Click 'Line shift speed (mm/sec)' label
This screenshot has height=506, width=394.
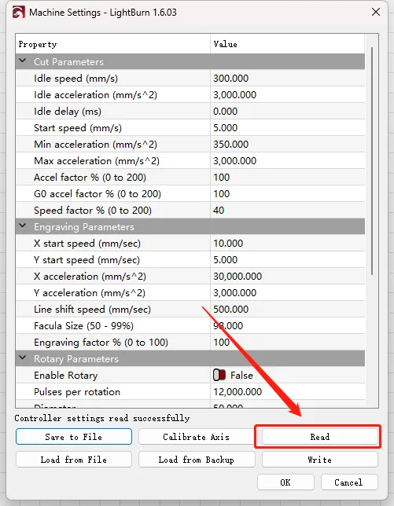[x=92, y=309]
